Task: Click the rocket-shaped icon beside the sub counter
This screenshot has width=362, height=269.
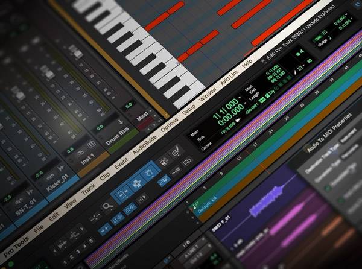Action: pos(238,120)
